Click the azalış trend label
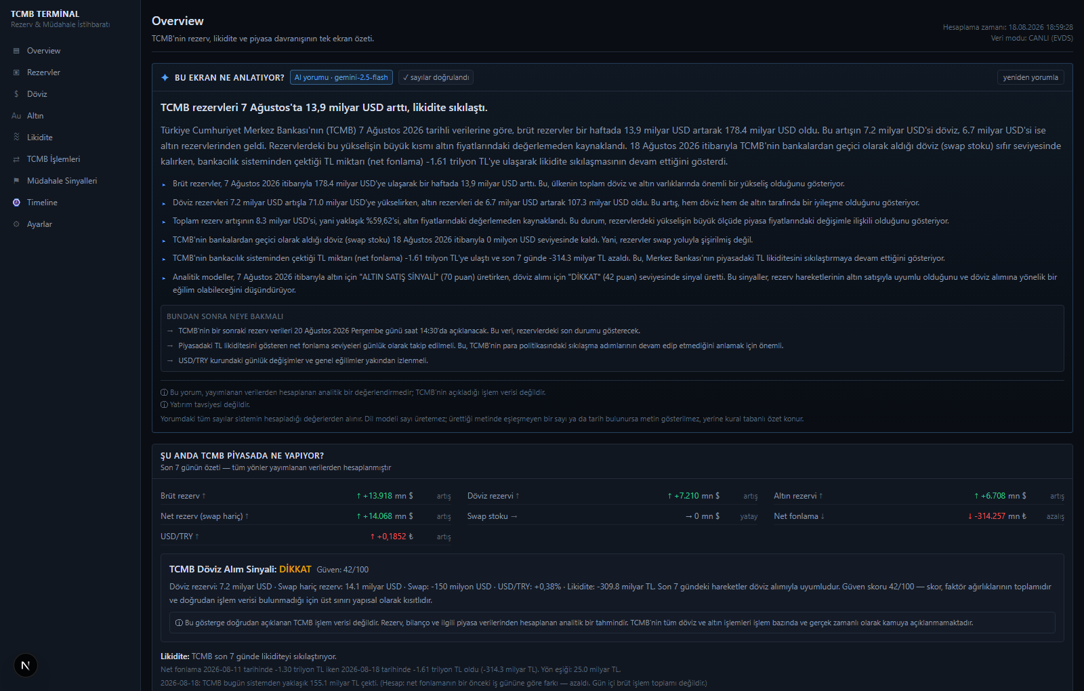The width and height of the screenshot is (1084, 691). point(1055,516)
